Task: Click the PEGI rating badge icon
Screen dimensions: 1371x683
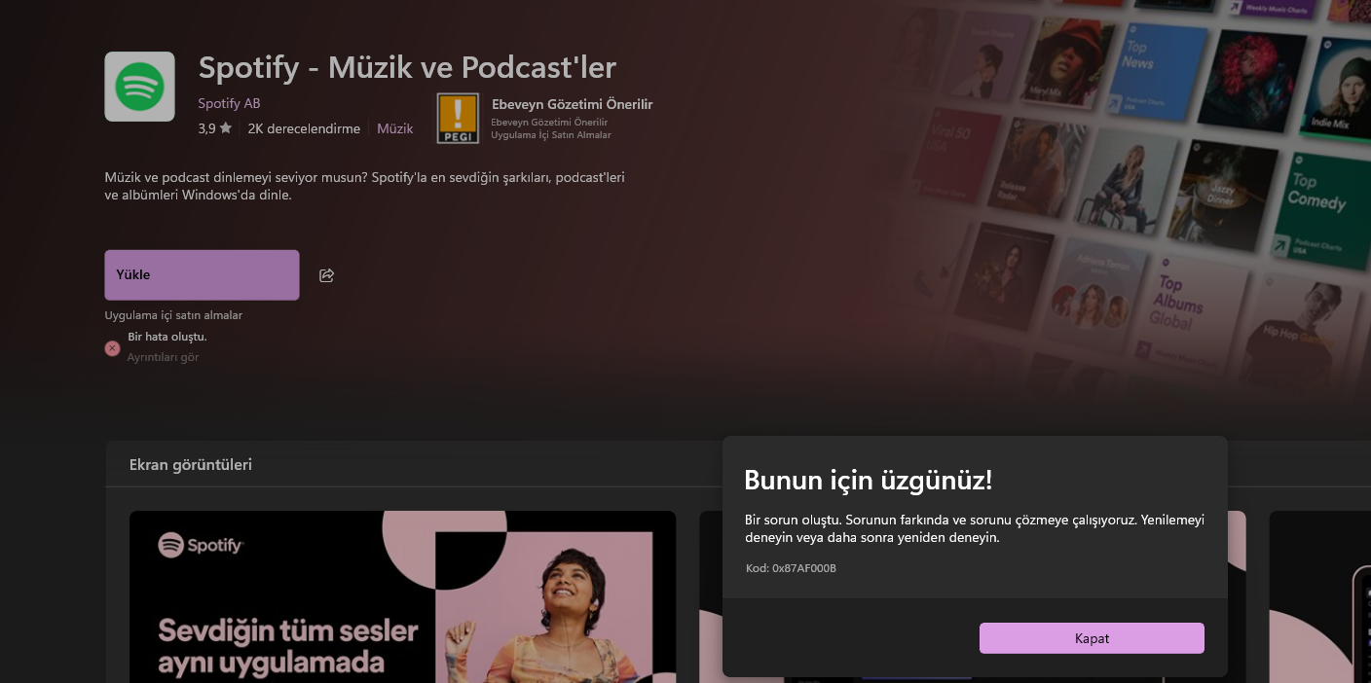Action: tap(458, 119)
